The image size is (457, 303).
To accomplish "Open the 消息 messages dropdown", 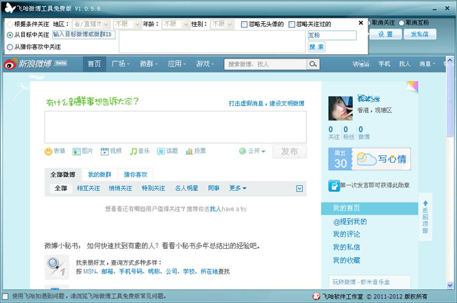I will click(x=428, y=64).
